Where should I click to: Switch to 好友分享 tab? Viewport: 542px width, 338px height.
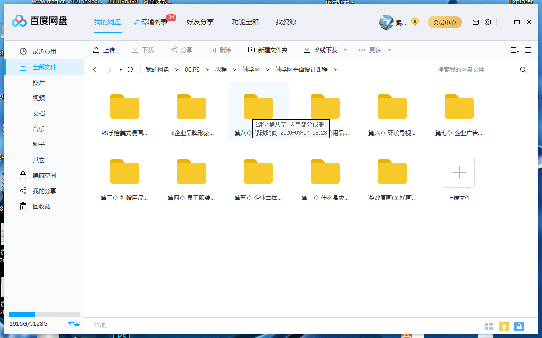pos(200,22)
